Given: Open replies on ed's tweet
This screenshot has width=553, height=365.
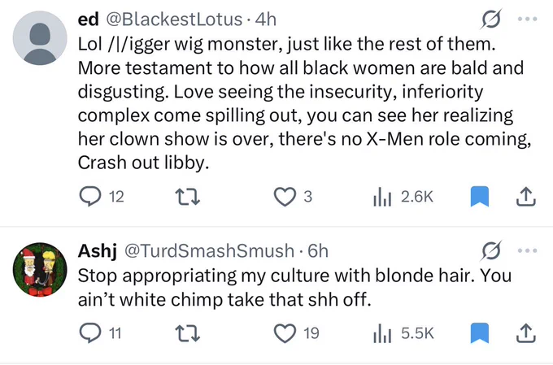Looking at the screenshot, I should [x=101, y=197].
